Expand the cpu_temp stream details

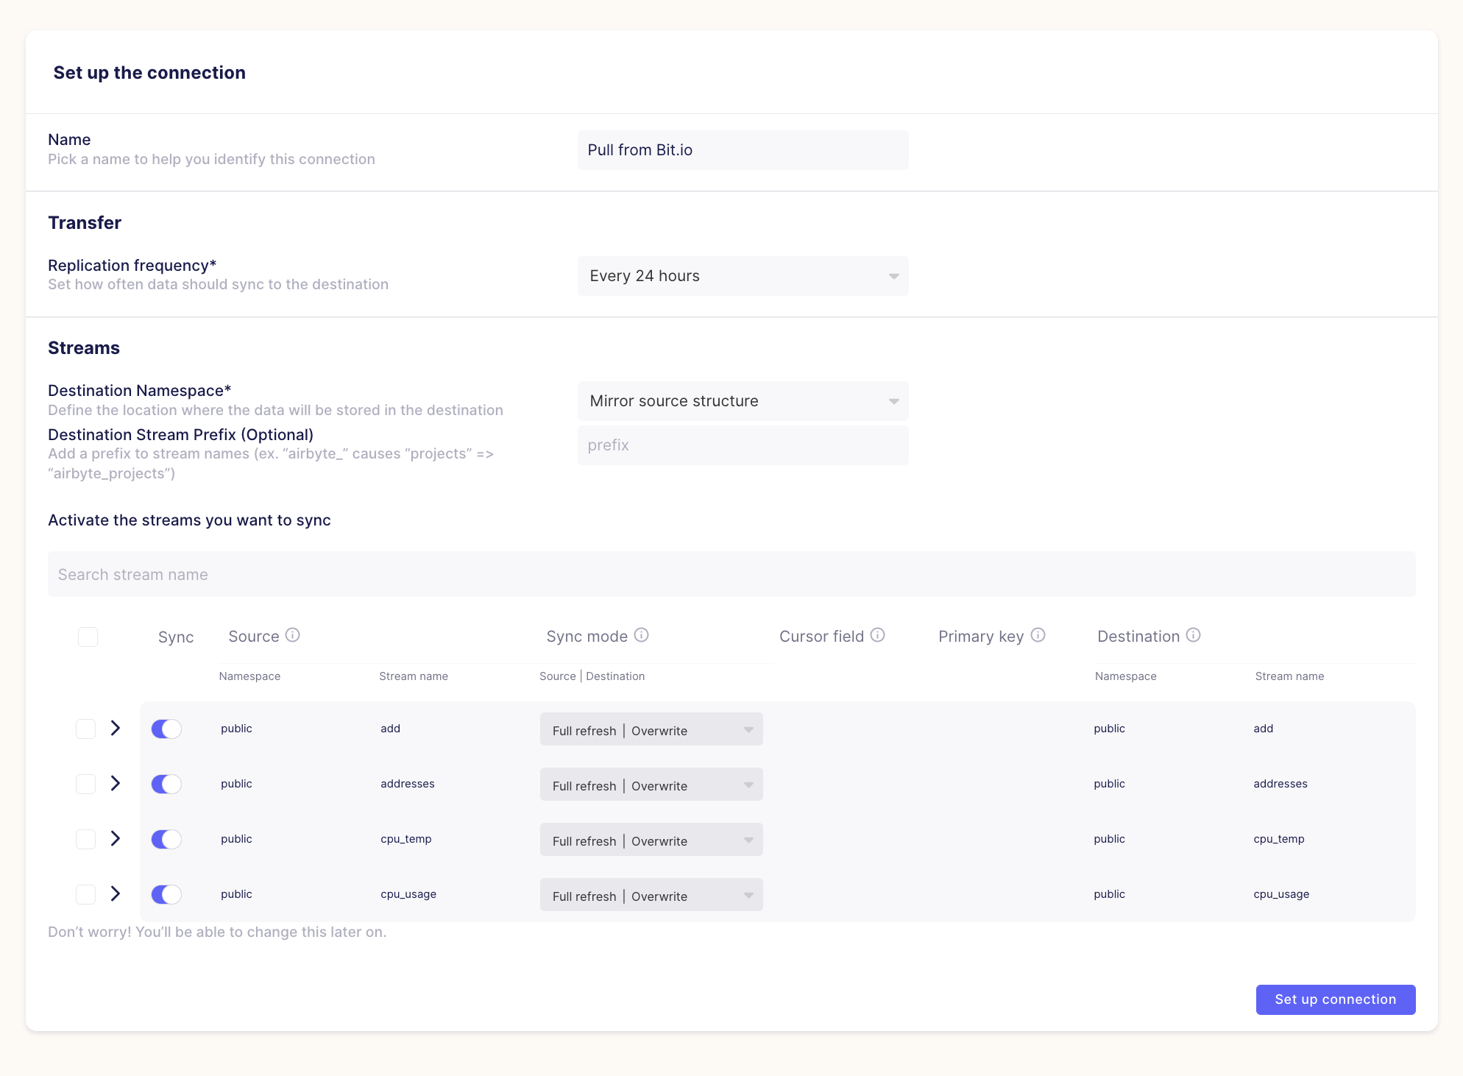click(116, 839)
